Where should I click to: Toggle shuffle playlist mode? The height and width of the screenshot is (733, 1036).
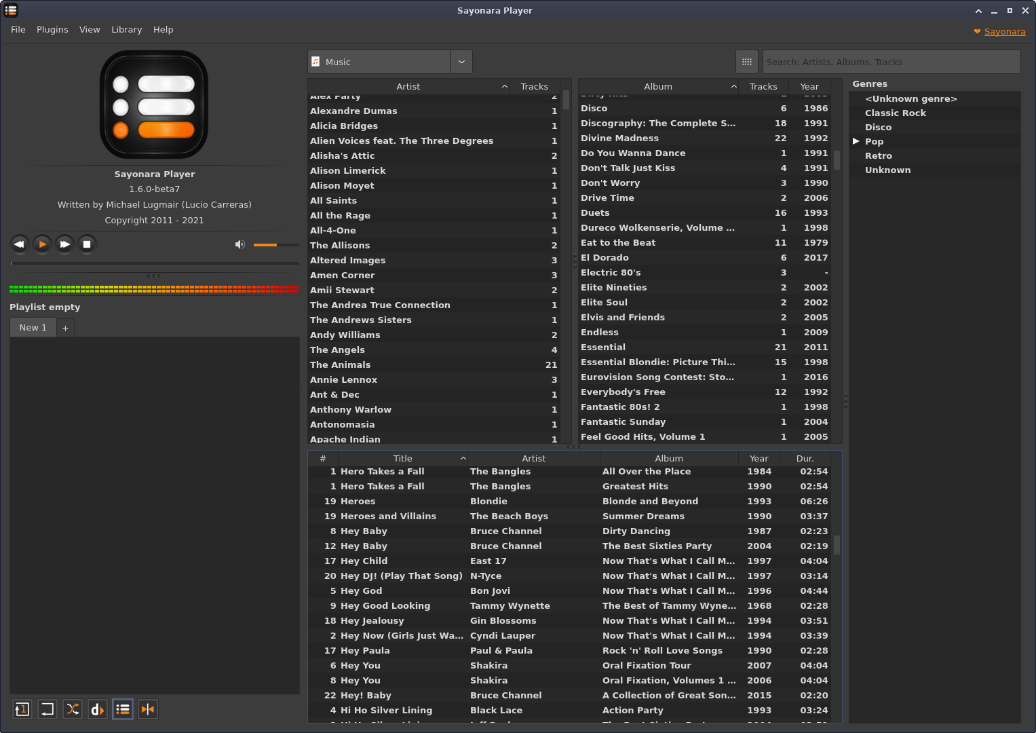[x=73, y=709]
